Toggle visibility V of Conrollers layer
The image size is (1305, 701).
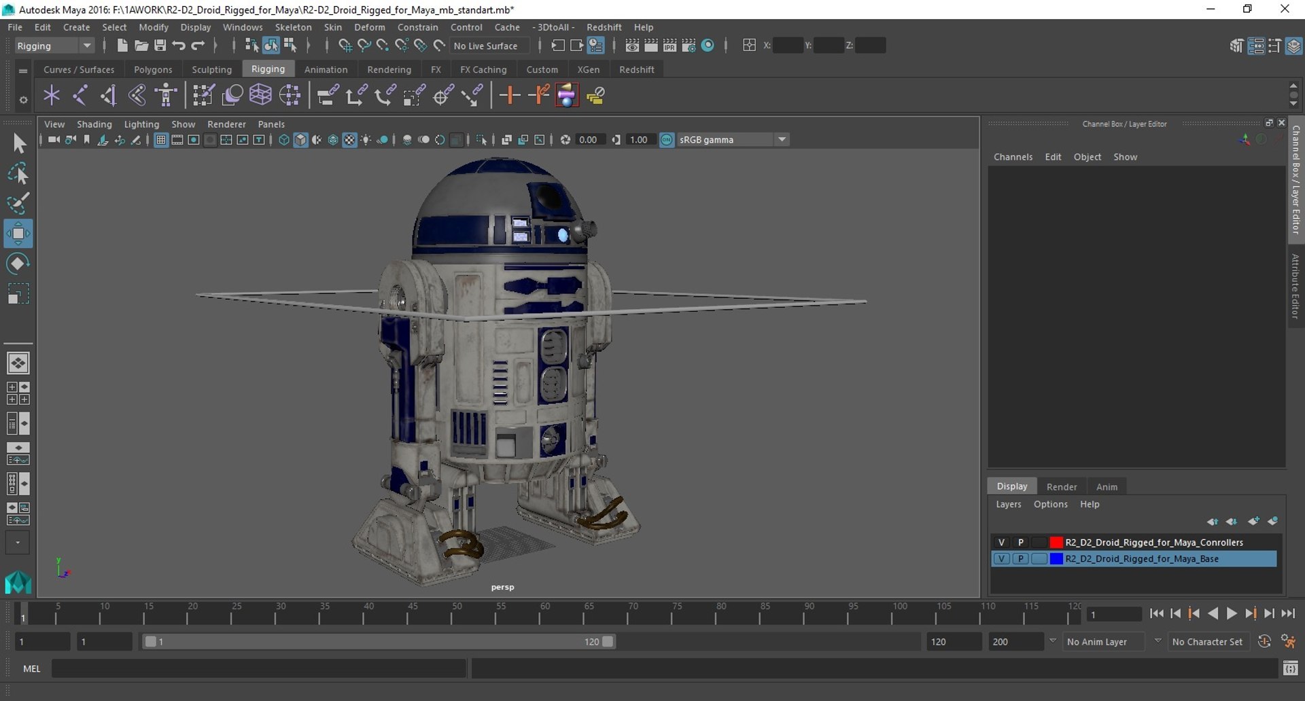[1001, 542]
